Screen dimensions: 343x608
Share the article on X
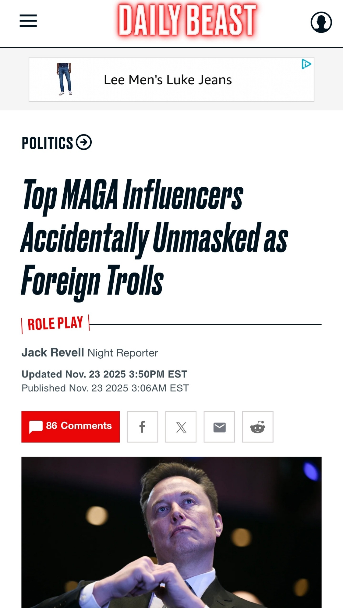click(x=181, y=427)
